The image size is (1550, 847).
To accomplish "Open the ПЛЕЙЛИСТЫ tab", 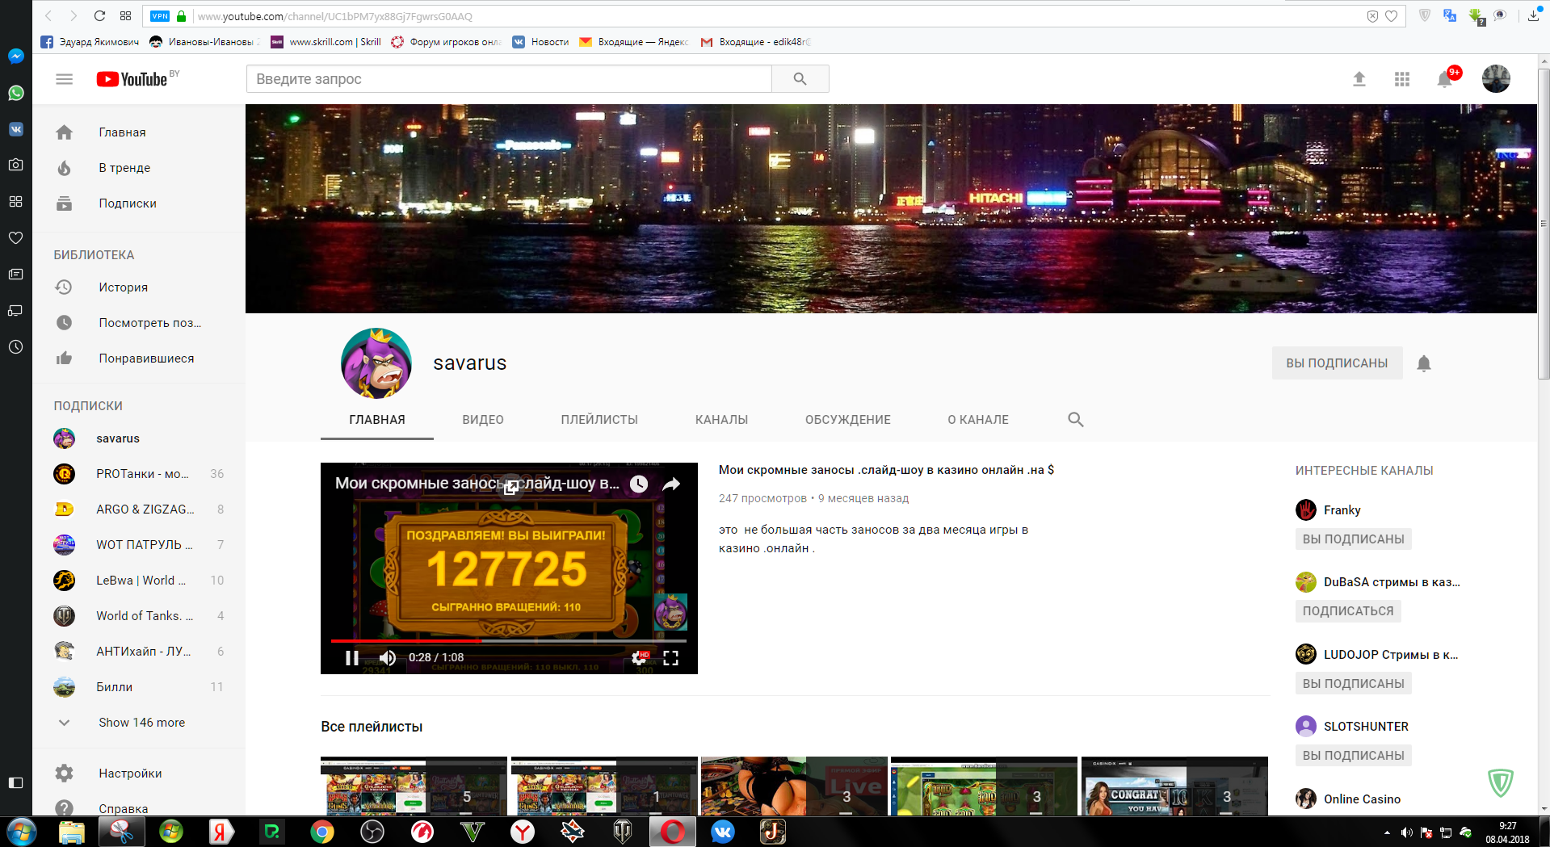I will pyautogui.click(x=599, y=420).
